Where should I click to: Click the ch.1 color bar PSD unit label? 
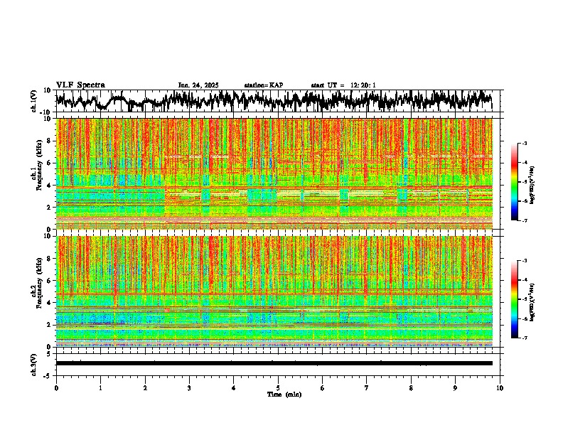532,186
